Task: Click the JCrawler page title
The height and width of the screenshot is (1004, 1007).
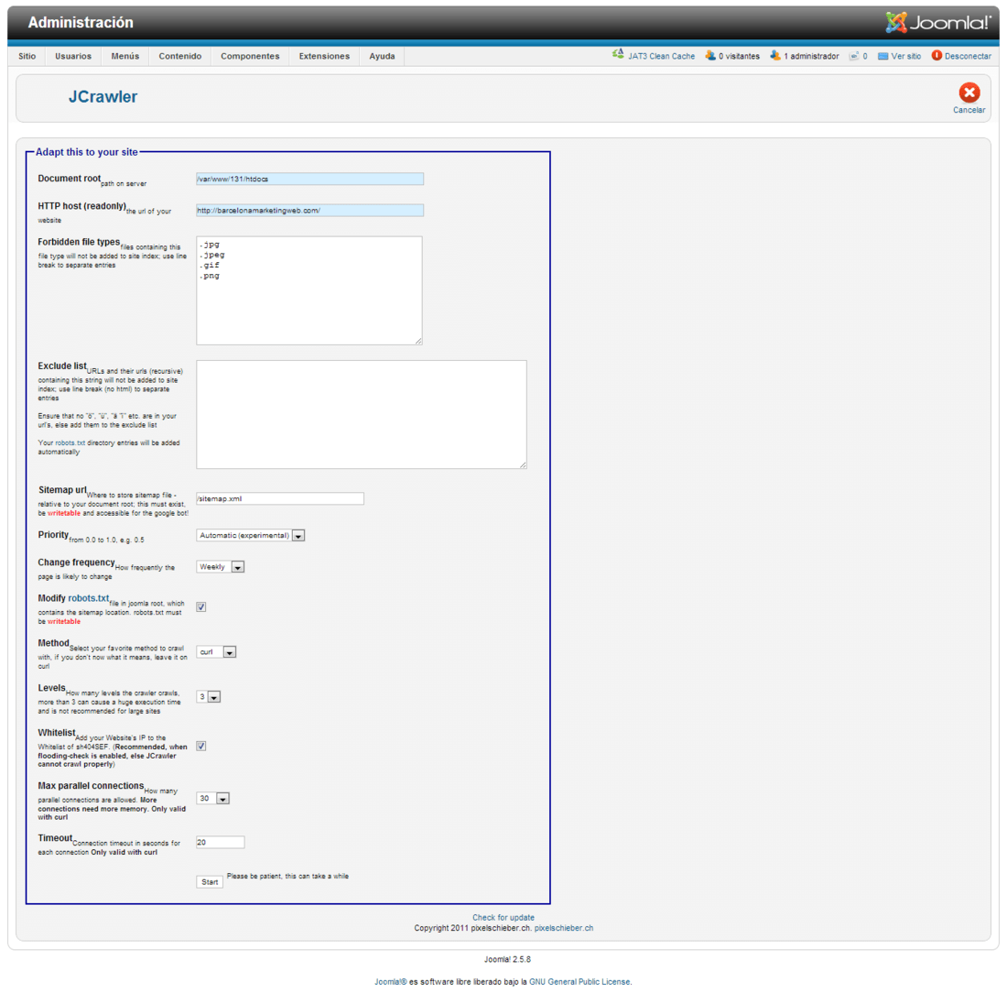Action: click(103, 97)
